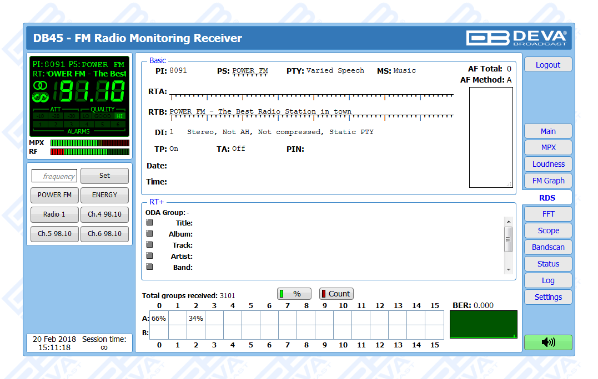Click the MPX level meter bar
Viewport: 598px width, 379px height.
(x=89, y=143)
